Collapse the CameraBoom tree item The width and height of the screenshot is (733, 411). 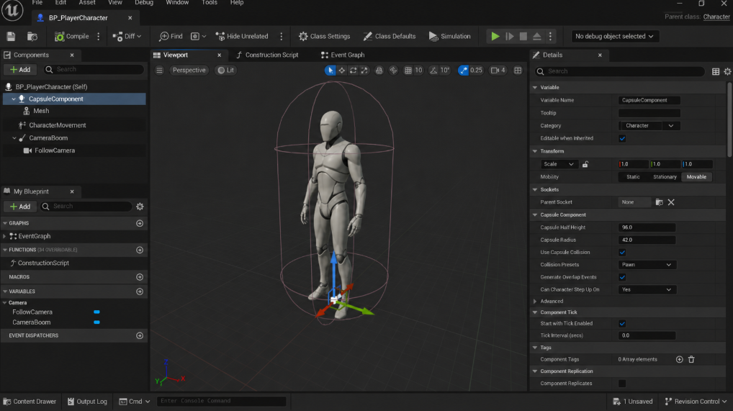14,138
